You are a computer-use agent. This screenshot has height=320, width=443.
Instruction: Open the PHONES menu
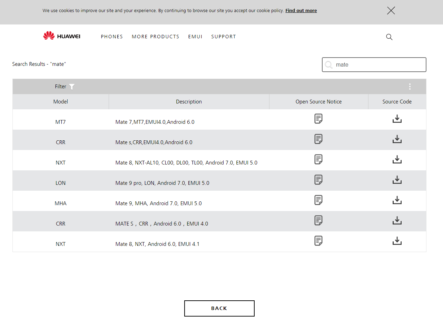click(112, 37)
